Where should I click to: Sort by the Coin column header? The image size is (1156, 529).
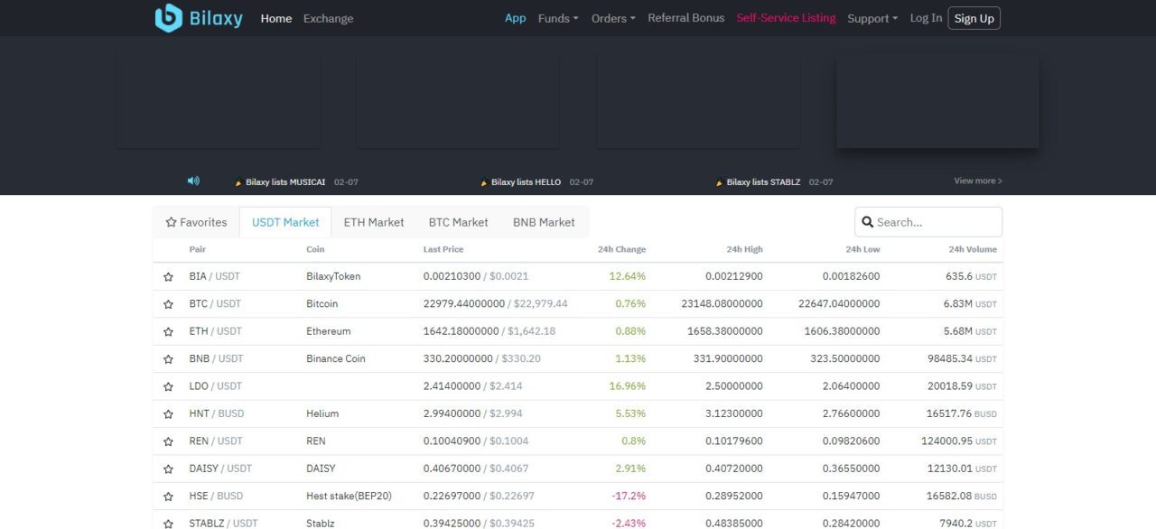pos(315,249)
